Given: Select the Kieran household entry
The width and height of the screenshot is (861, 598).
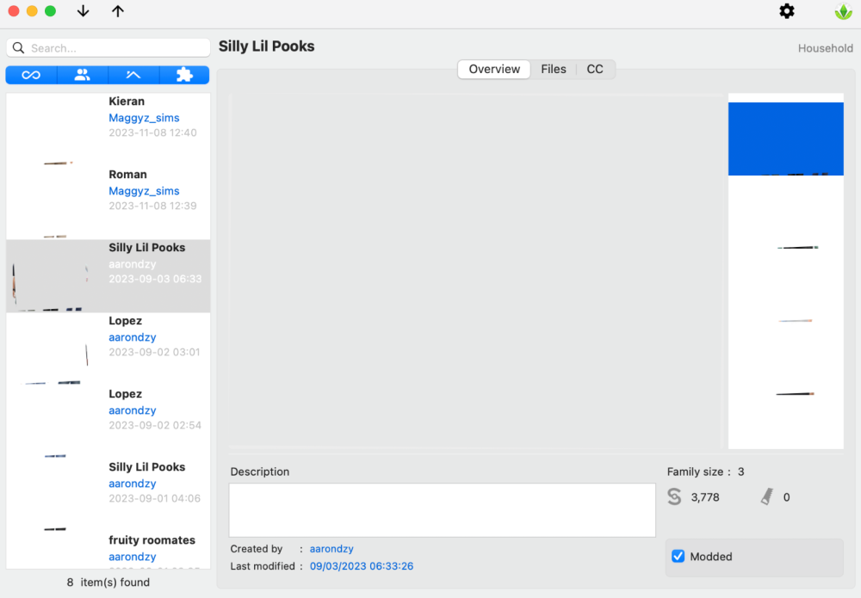Looking at the screenshot, I should pyautogui.click(x=108, y=129).
